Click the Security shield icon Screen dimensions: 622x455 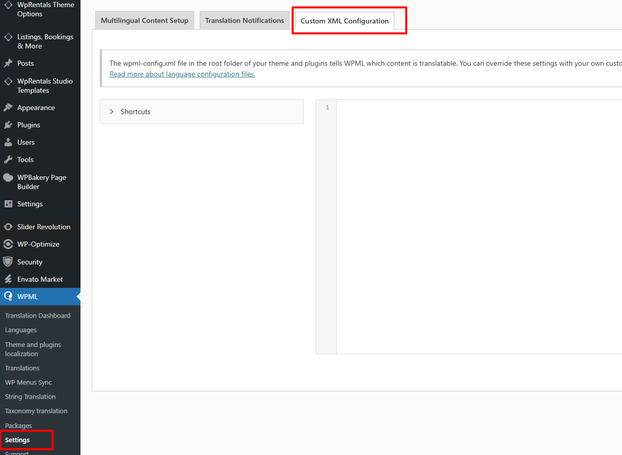coord(8,262)
